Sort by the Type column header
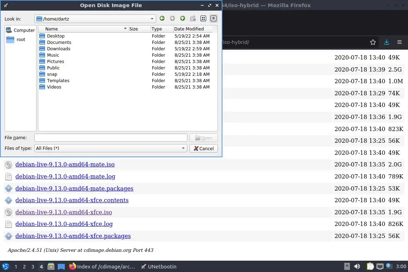The width and height of the screenshot is (408, 272). (161, 29)
